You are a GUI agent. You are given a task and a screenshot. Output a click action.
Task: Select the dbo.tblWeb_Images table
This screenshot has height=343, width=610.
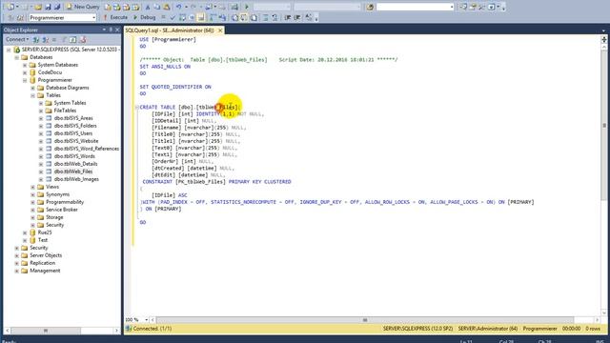point(76,179)
